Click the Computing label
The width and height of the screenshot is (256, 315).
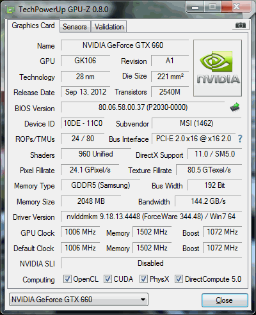(x=38, y=280)
